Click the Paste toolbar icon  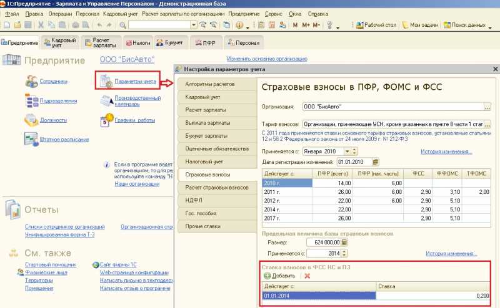tap(62, 25)
